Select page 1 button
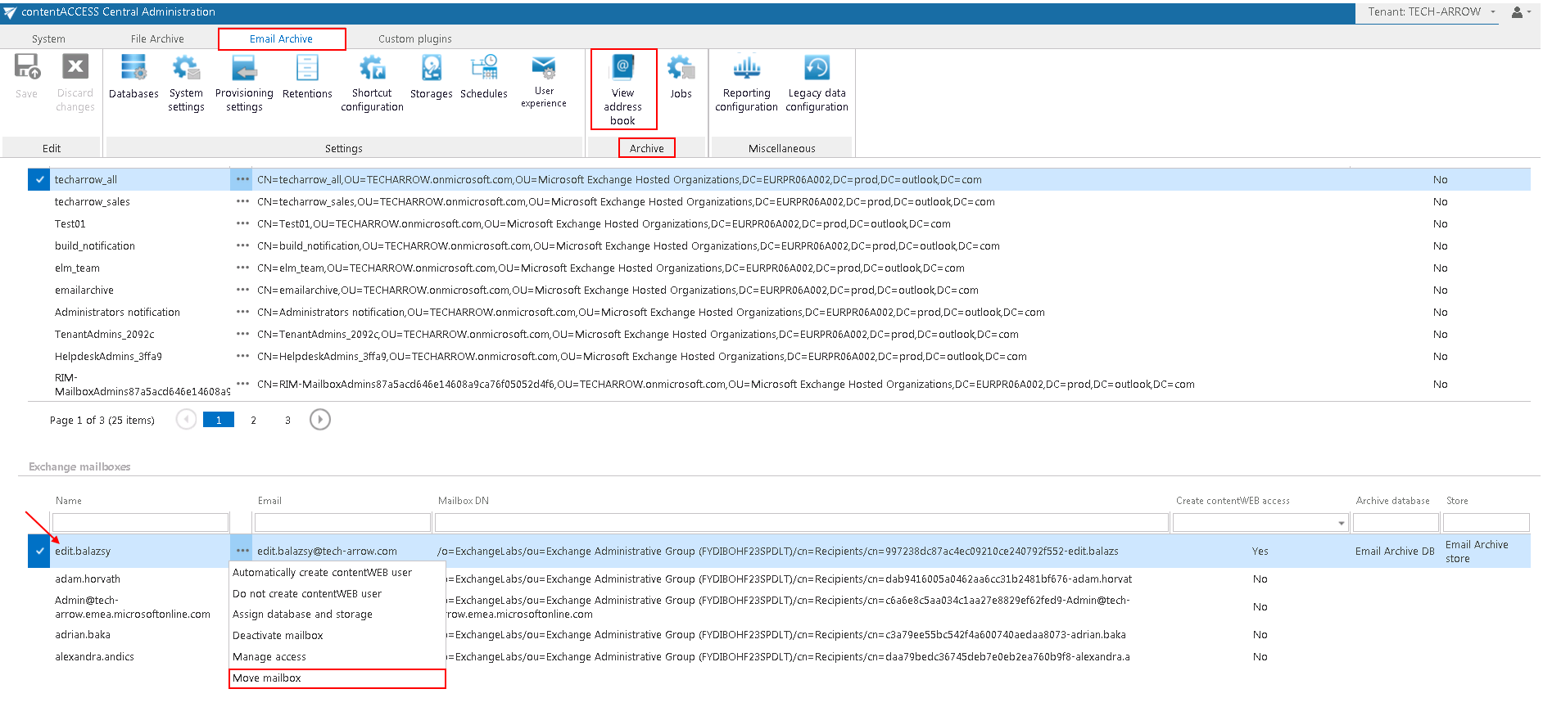Image resolution: width=1543 pixels, height=707 pixels. click(219, 420)
